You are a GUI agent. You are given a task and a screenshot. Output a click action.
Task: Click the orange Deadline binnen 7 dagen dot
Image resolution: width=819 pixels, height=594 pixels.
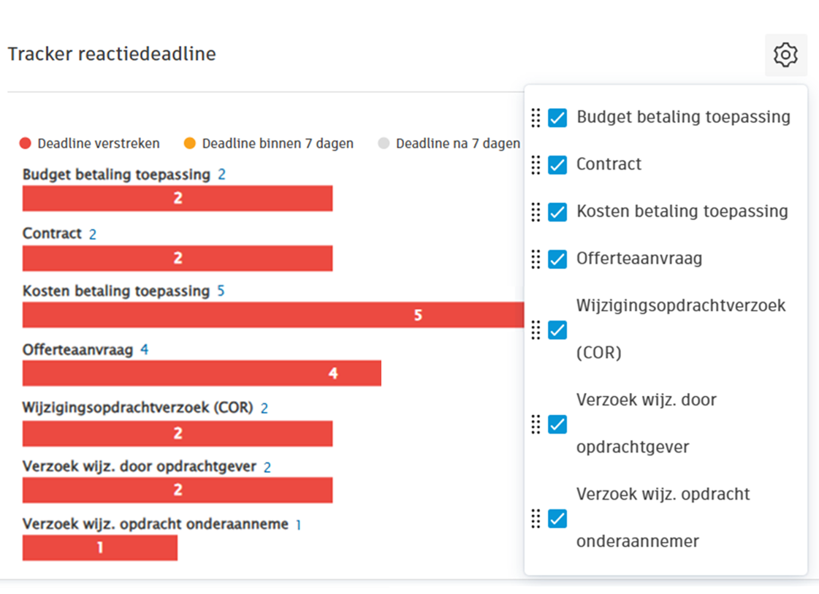point(190,144)
